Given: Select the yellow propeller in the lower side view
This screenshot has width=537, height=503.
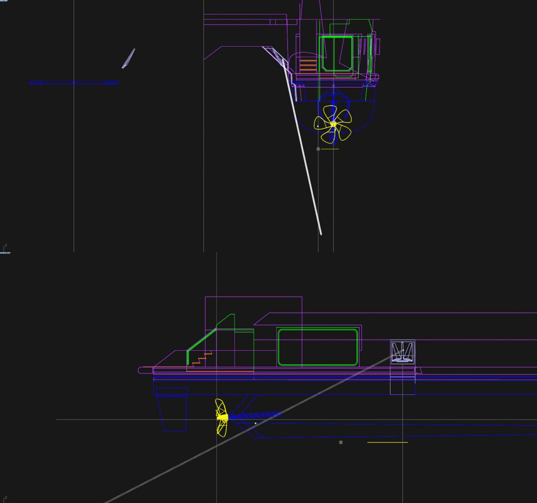Looking at the screenshot, I should pos(221,417).
